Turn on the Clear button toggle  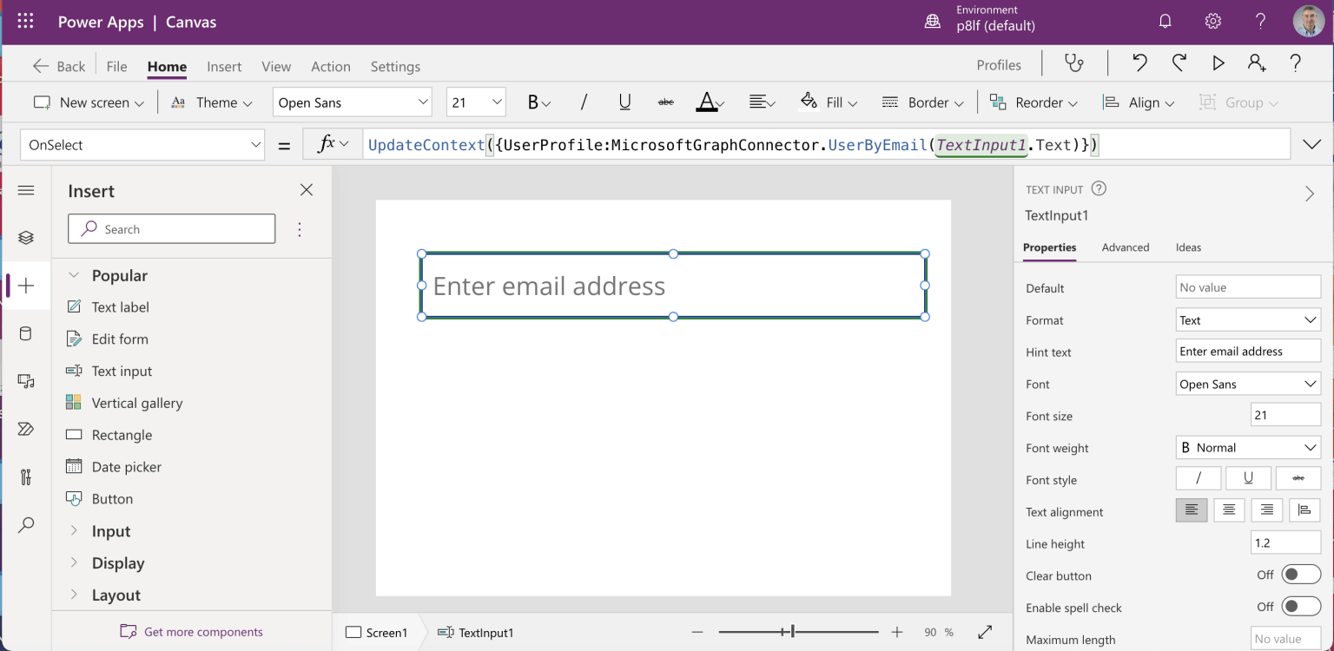point(1301,575)
